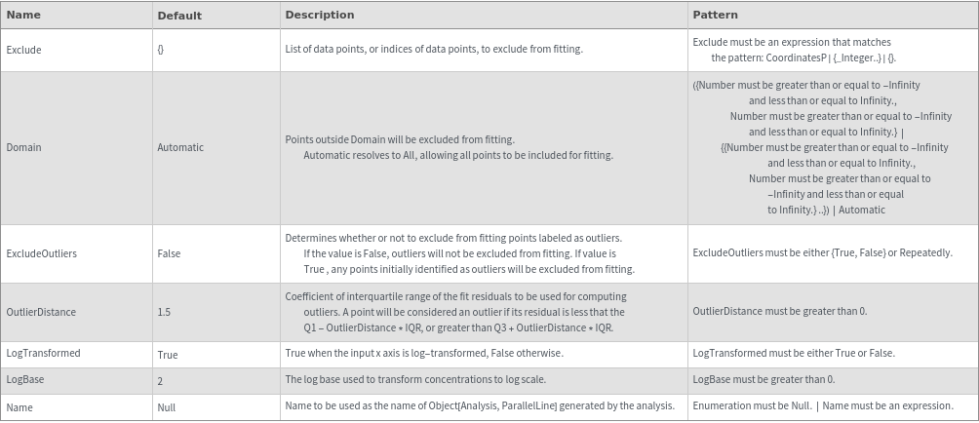Viewport: 979px width, 423px height.
Task: Click Domain's default value Automatic
Action: point(180,147)
